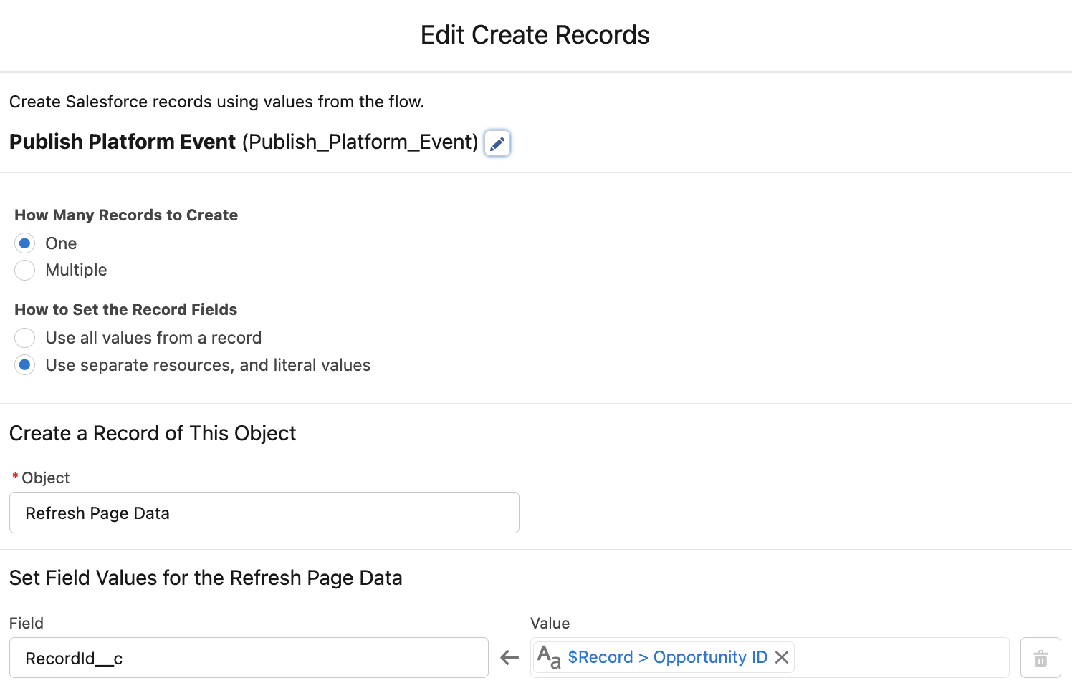Screen dimensions: 1072x693
Task: Click the $Record > Opportunity ID value
Action: pyautogui.click(x=667, y=657)
